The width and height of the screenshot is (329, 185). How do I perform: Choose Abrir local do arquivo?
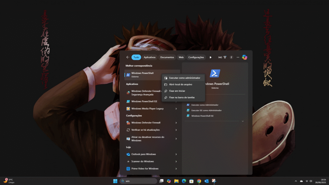pyautogui.click(x=183, y=84)
